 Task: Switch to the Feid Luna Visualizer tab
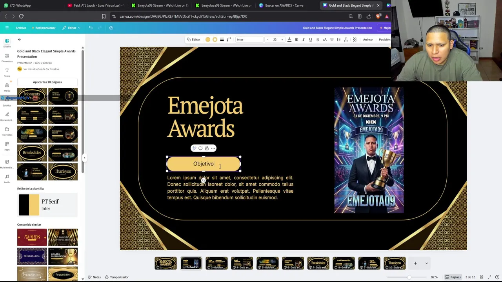pyautogui.click(x=96, y=5)
